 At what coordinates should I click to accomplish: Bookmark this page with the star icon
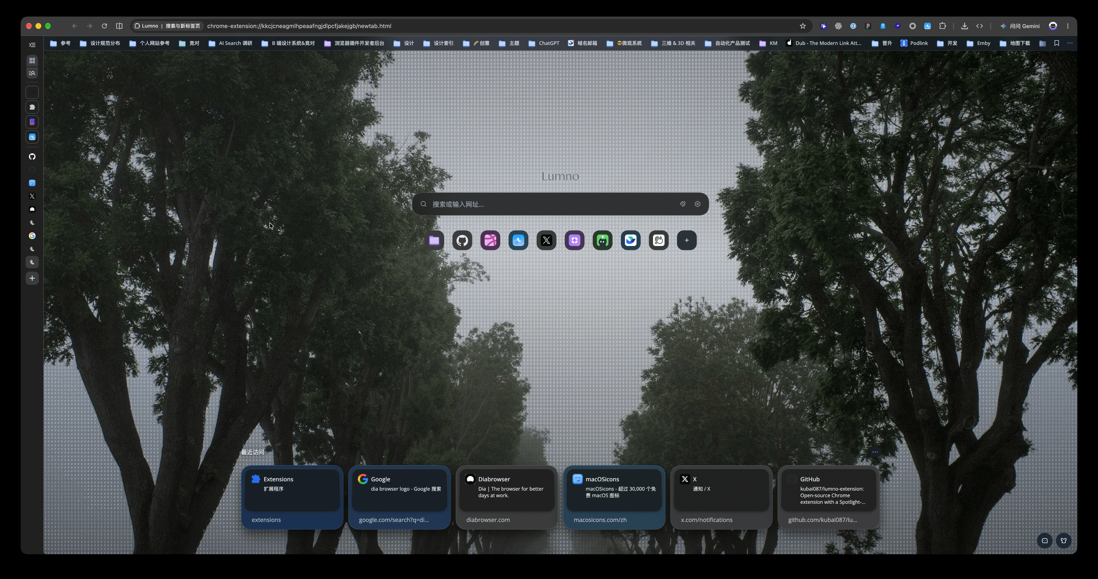click(x=803, y=26)
